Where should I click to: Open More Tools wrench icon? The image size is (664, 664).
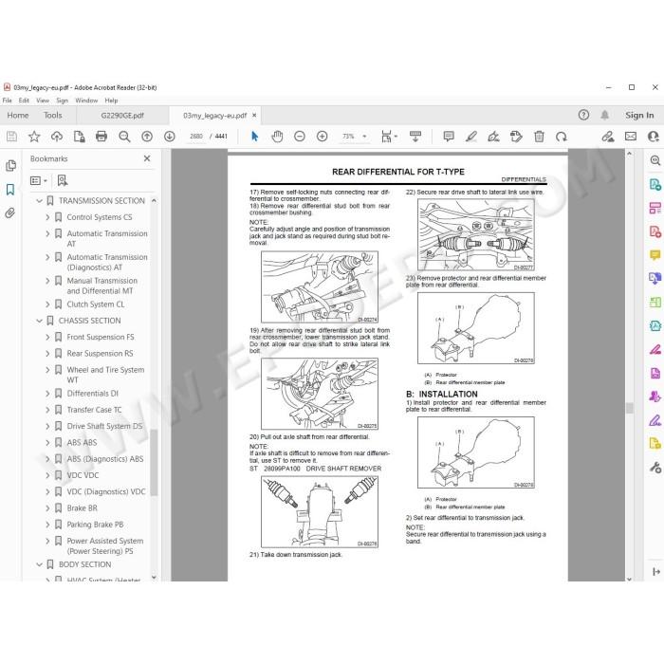[655, 468]
